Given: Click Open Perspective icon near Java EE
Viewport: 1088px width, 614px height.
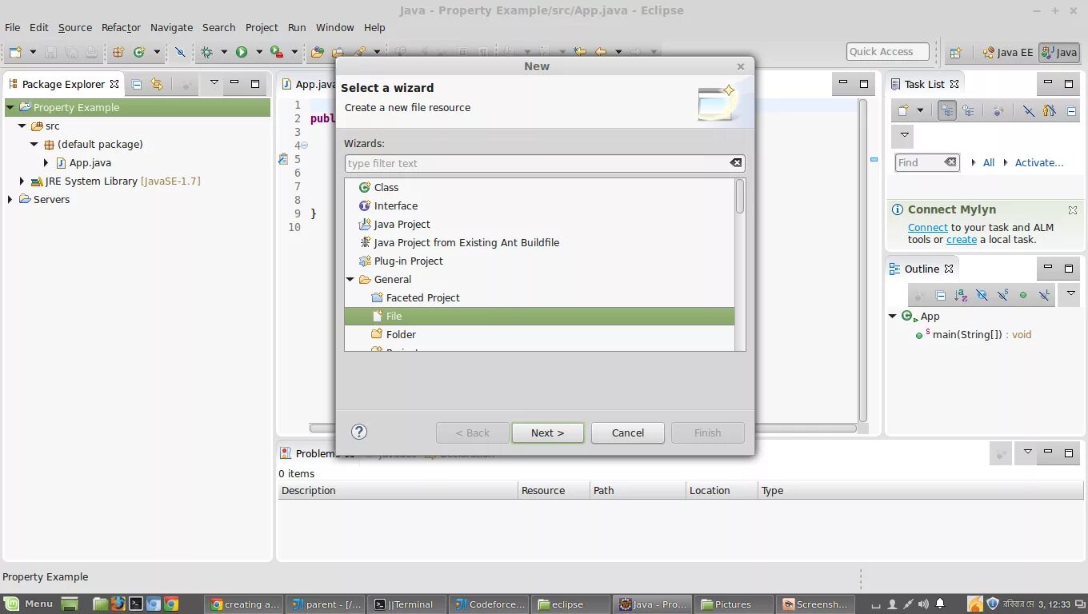Looking at the screenshot, I should [x=955, y=53].
